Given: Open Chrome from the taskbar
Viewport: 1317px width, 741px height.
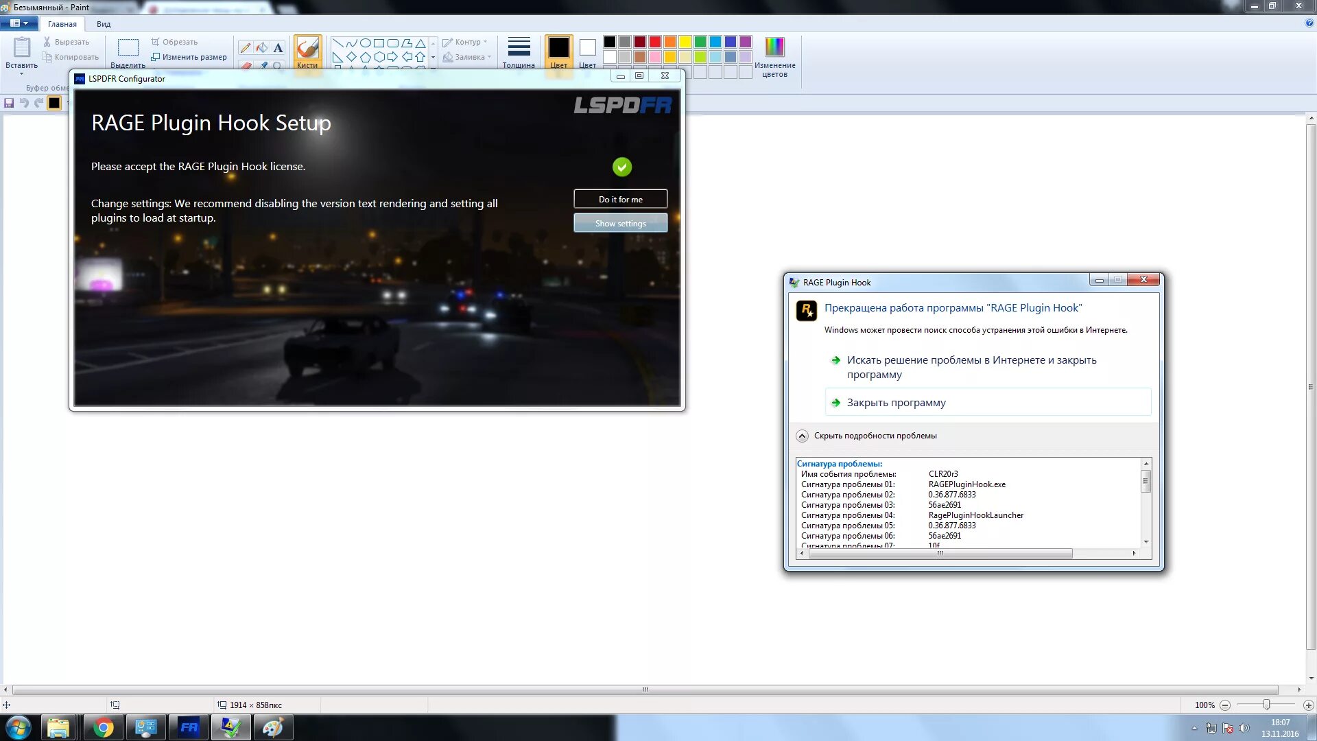Looking at the screenshot, I should click(x=104, y=727).
